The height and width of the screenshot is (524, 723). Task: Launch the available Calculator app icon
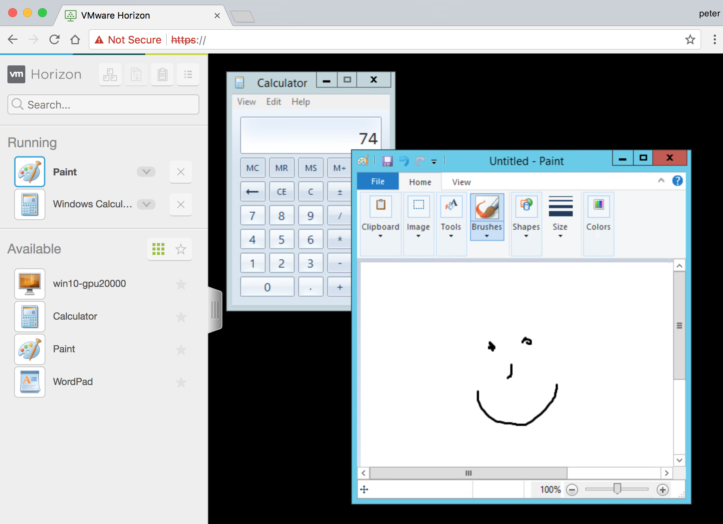30,317
